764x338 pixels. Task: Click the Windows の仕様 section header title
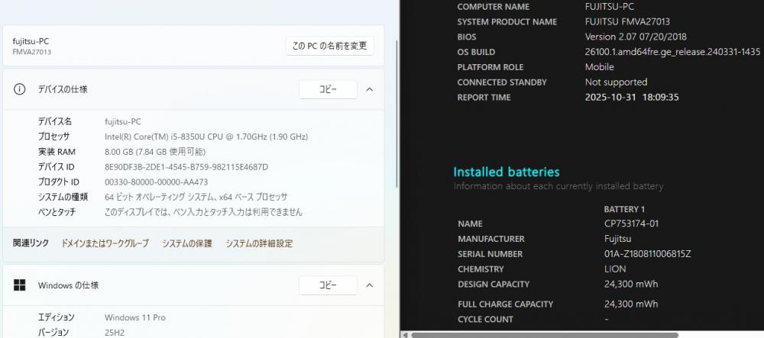click(68, 285)
